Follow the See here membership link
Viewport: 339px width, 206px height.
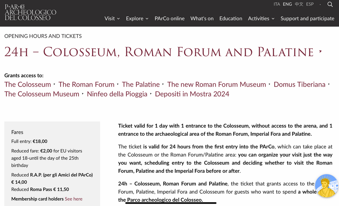pos(73,199)
